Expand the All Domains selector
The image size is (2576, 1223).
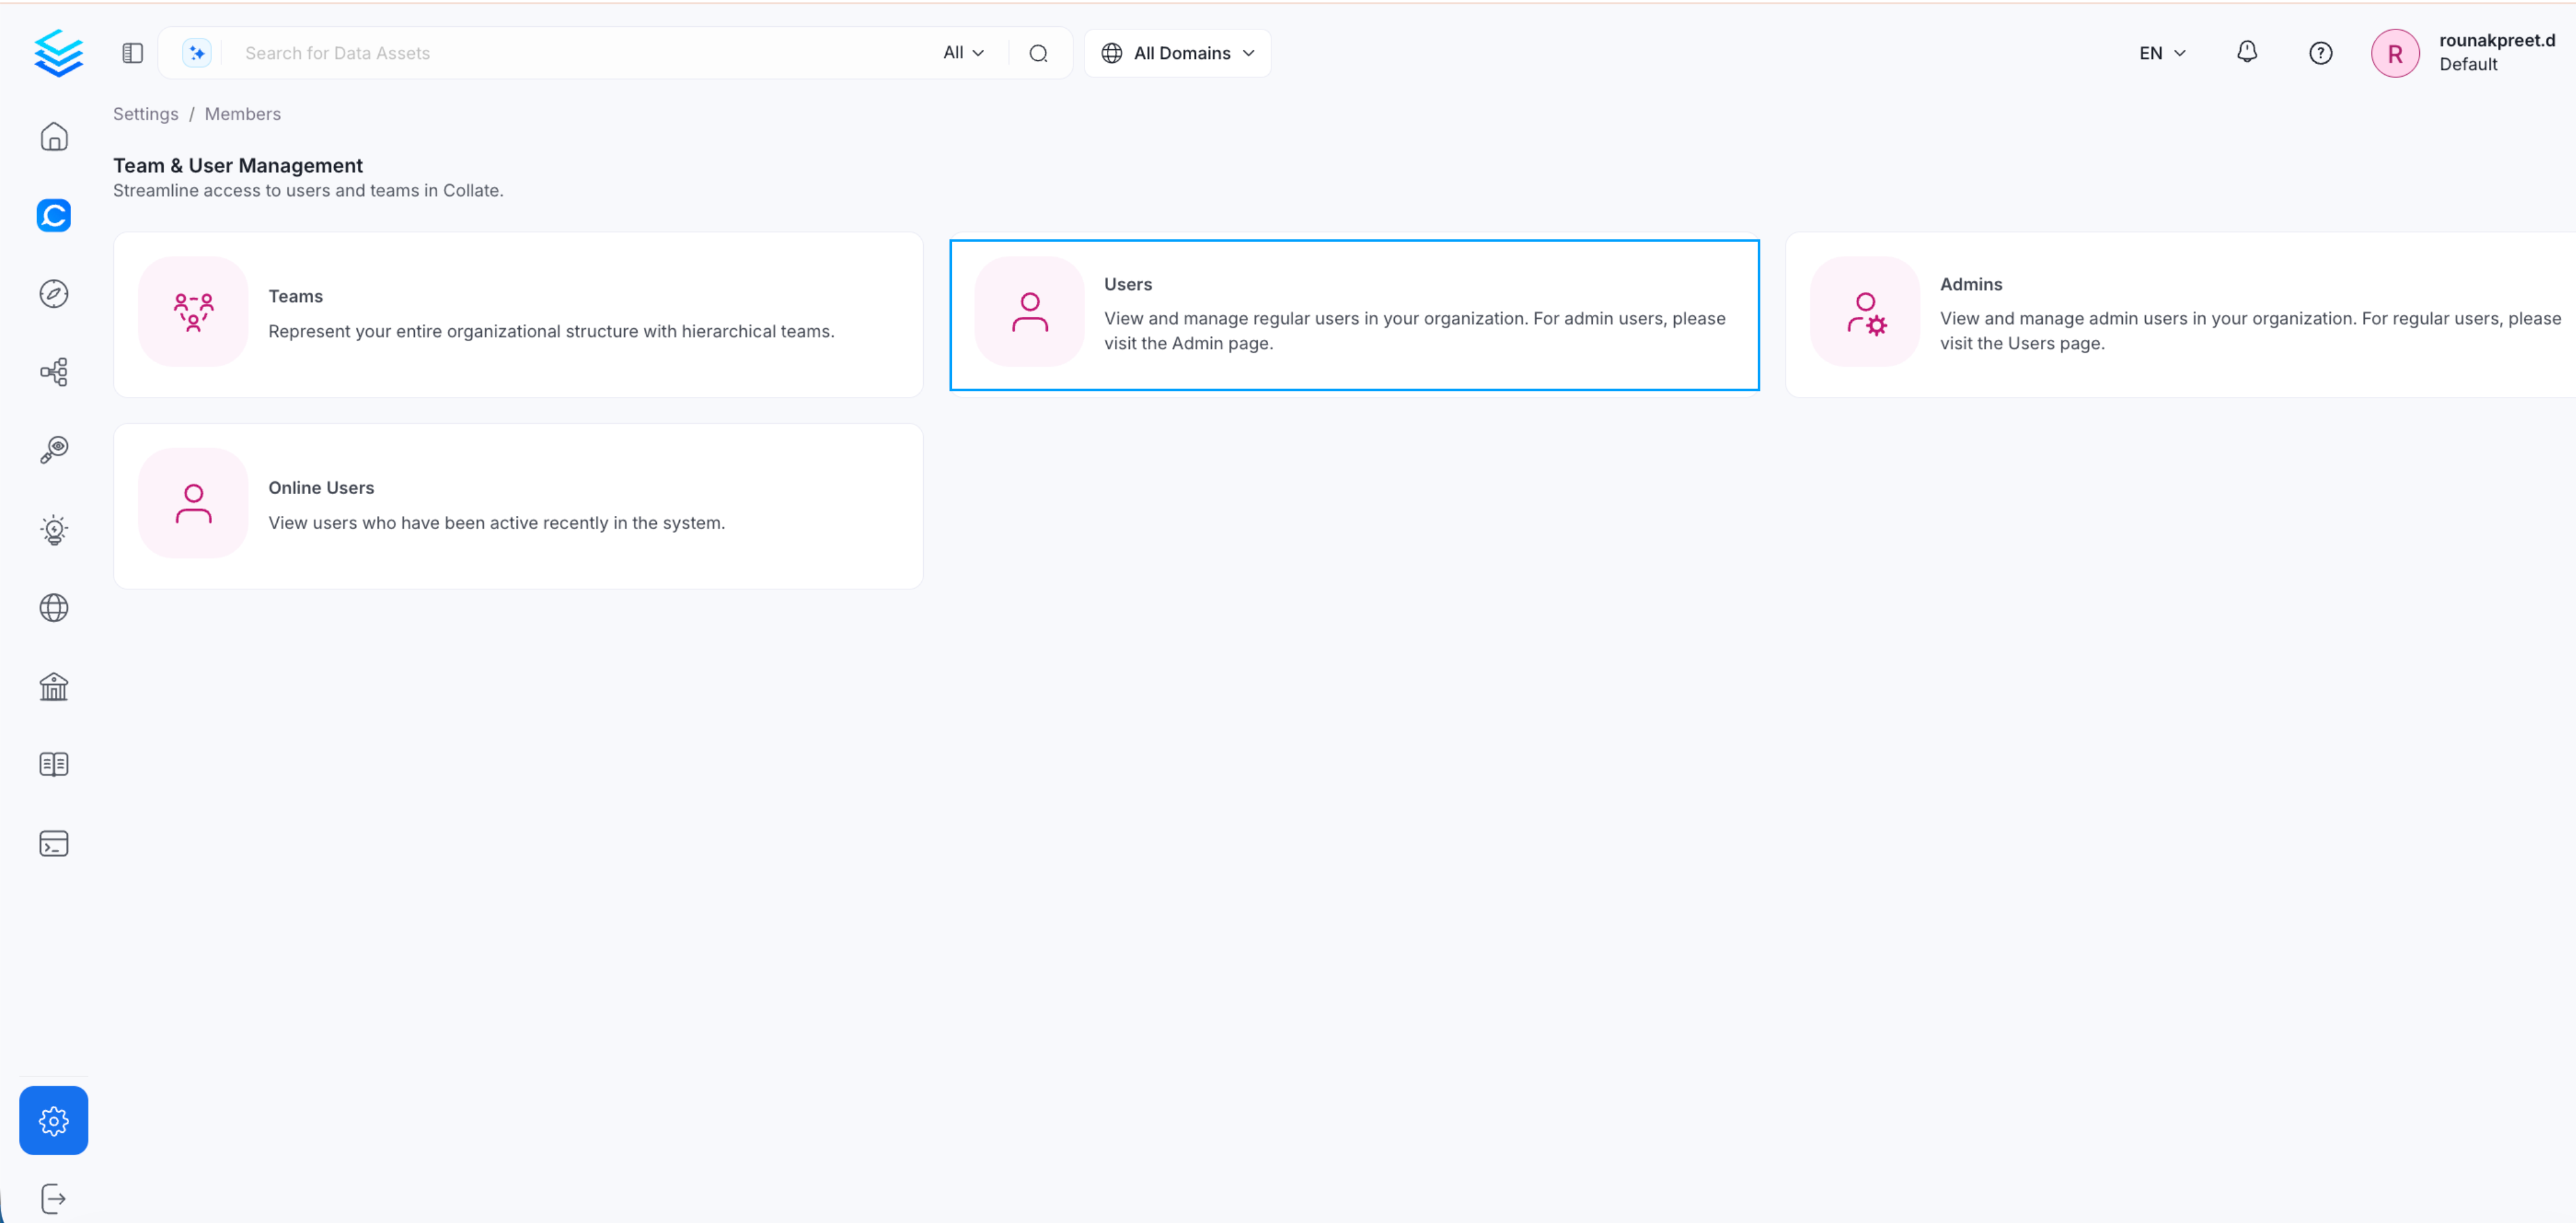(1177, 52)
